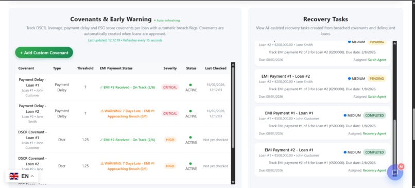
Task: Click the 7 Days Late warning in DSCR Covenant Loan #2 row
Action: (127, 166)
